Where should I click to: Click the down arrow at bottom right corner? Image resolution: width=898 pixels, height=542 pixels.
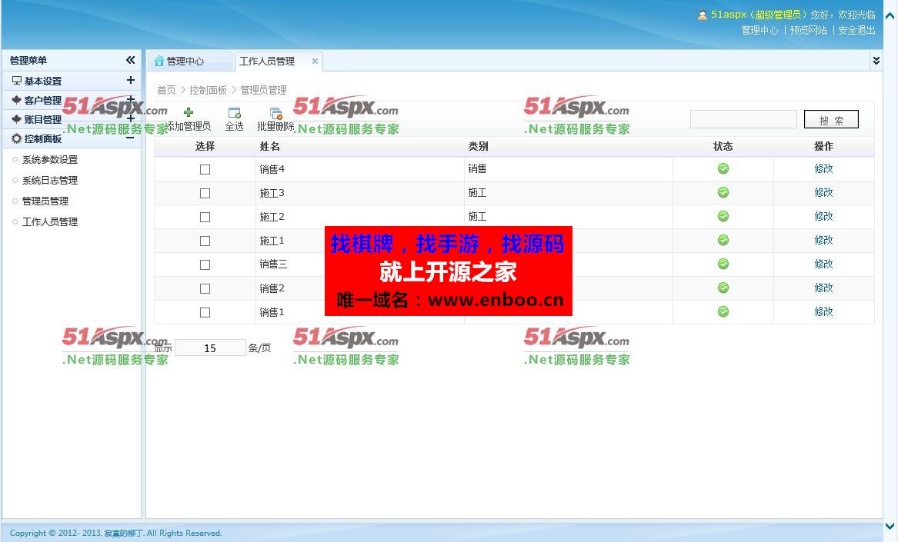coord(890,526)
